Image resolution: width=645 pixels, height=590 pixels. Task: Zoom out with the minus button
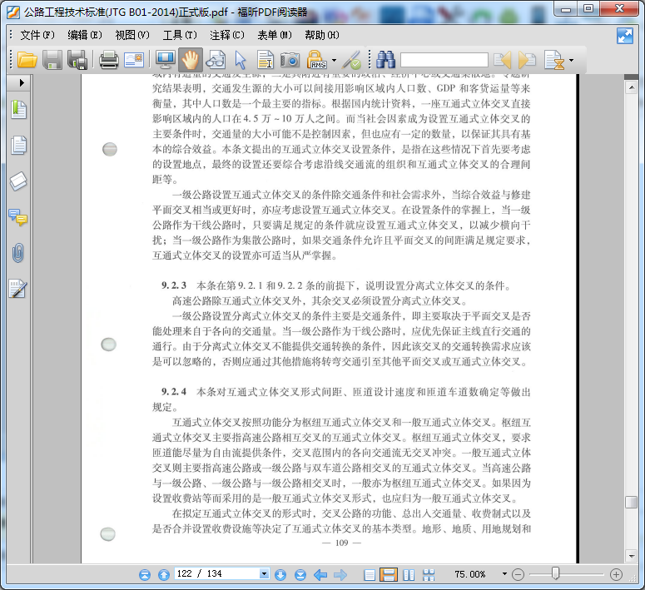pos(518,574)
